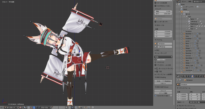This screenshot has height=109, width=205.
Task: Click the LeftUpLeg bone name field
Action: (x=165, y=47)
